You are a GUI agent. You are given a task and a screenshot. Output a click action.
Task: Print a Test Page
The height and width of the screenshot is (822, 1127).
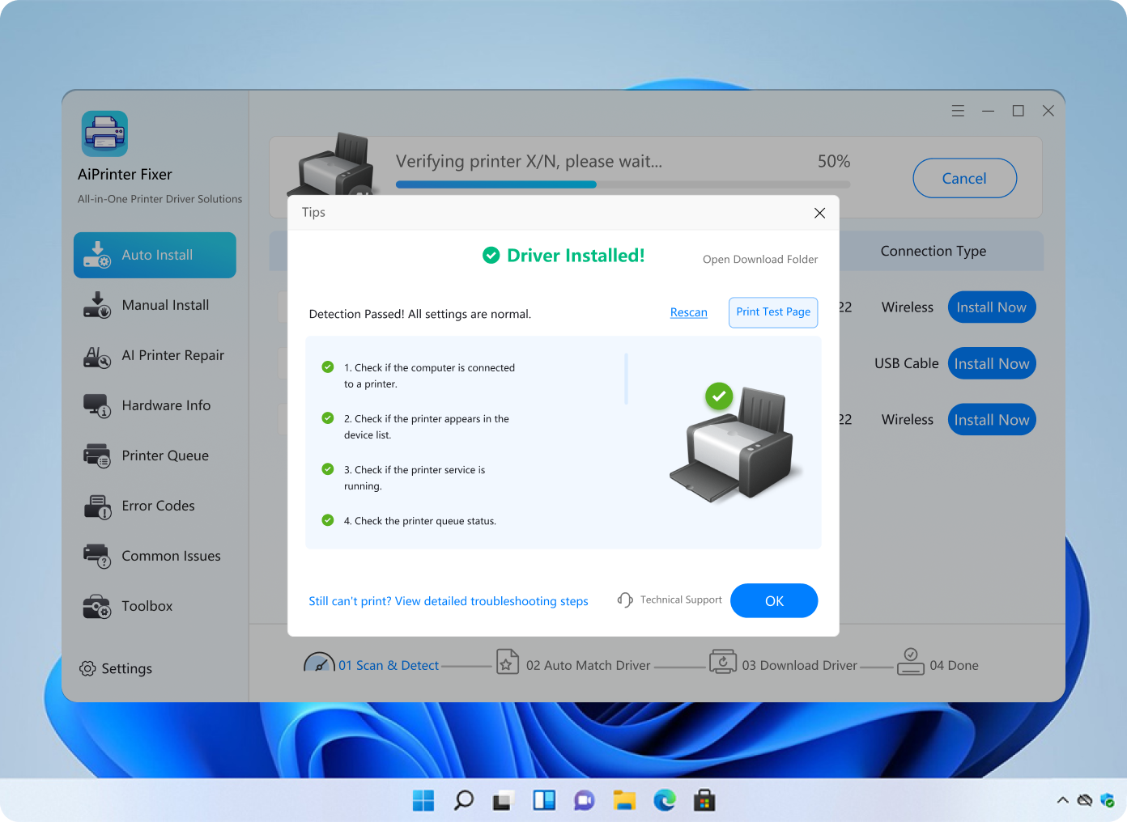pos(772,312)
